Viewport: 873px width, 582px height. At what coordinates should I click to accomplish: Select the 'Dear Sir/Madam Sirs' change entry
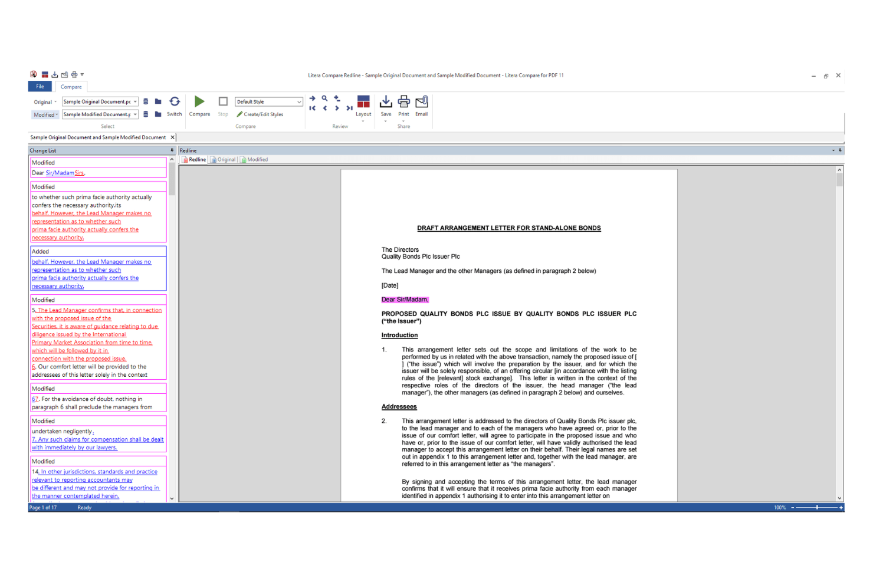98,173
